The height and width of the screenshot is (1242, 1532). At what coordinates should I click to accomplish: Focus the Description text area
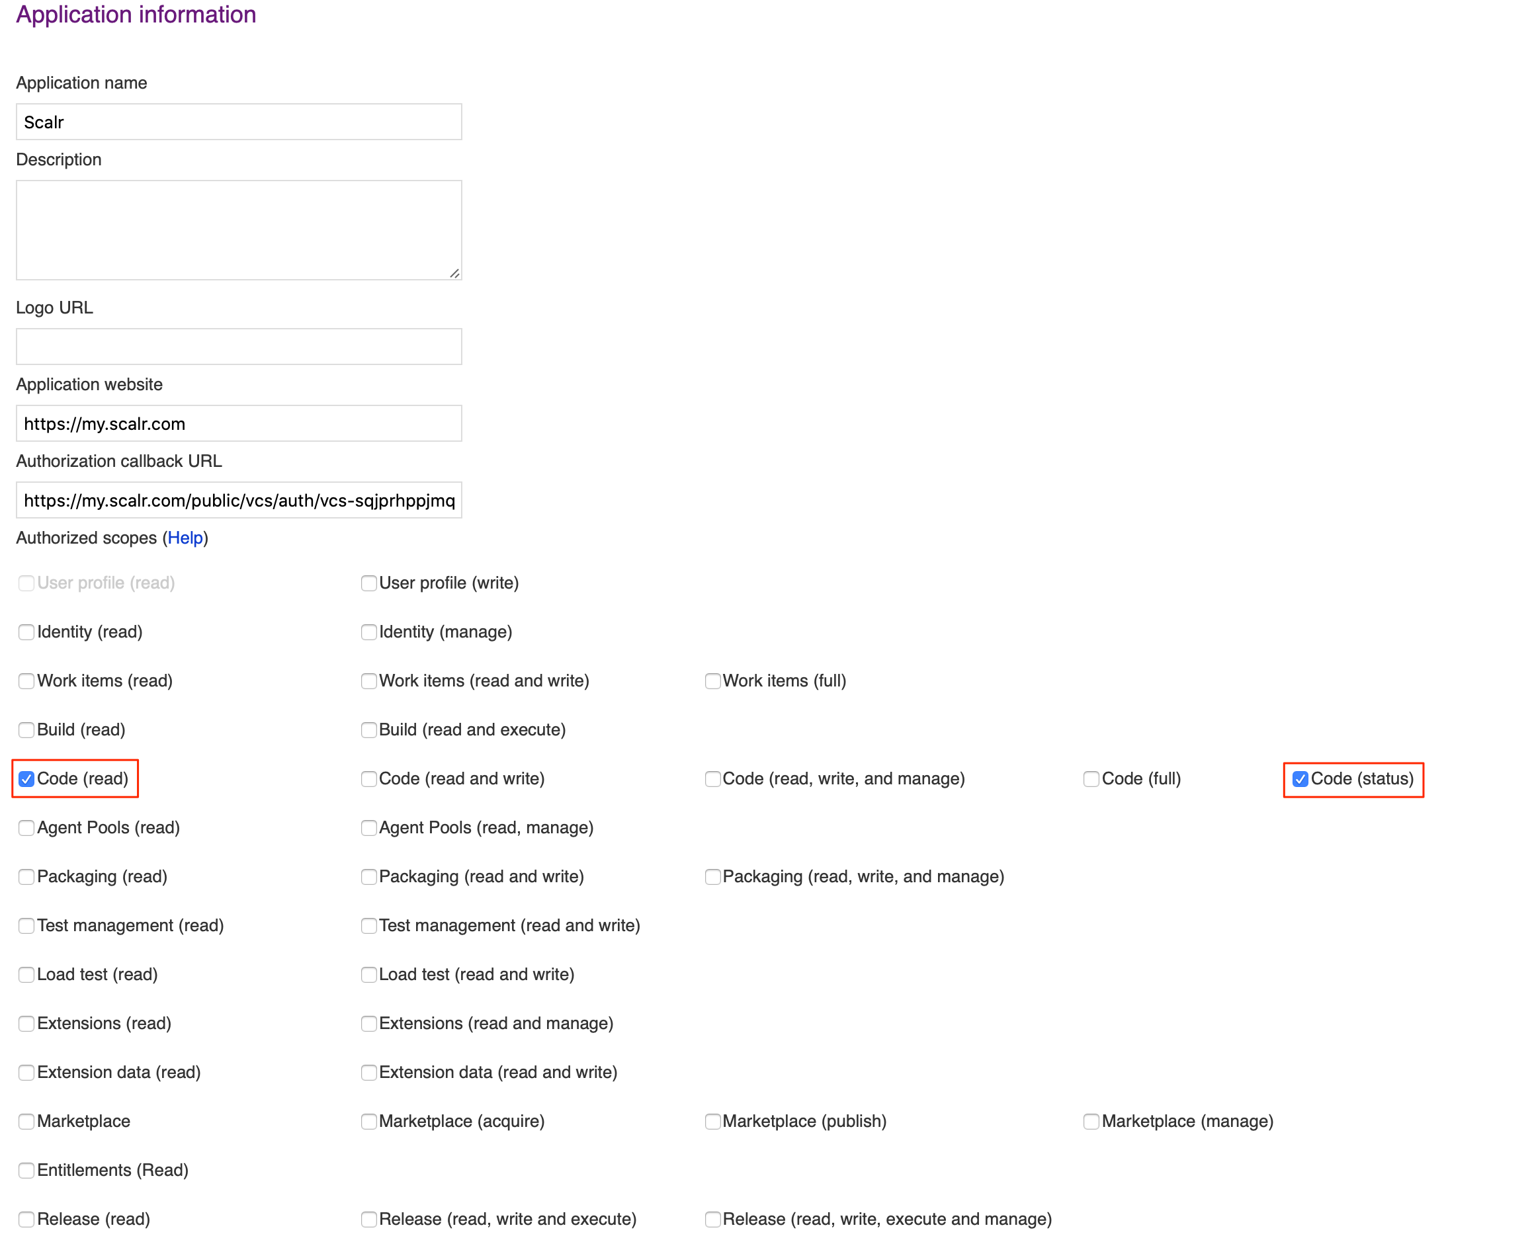[238, 229]
